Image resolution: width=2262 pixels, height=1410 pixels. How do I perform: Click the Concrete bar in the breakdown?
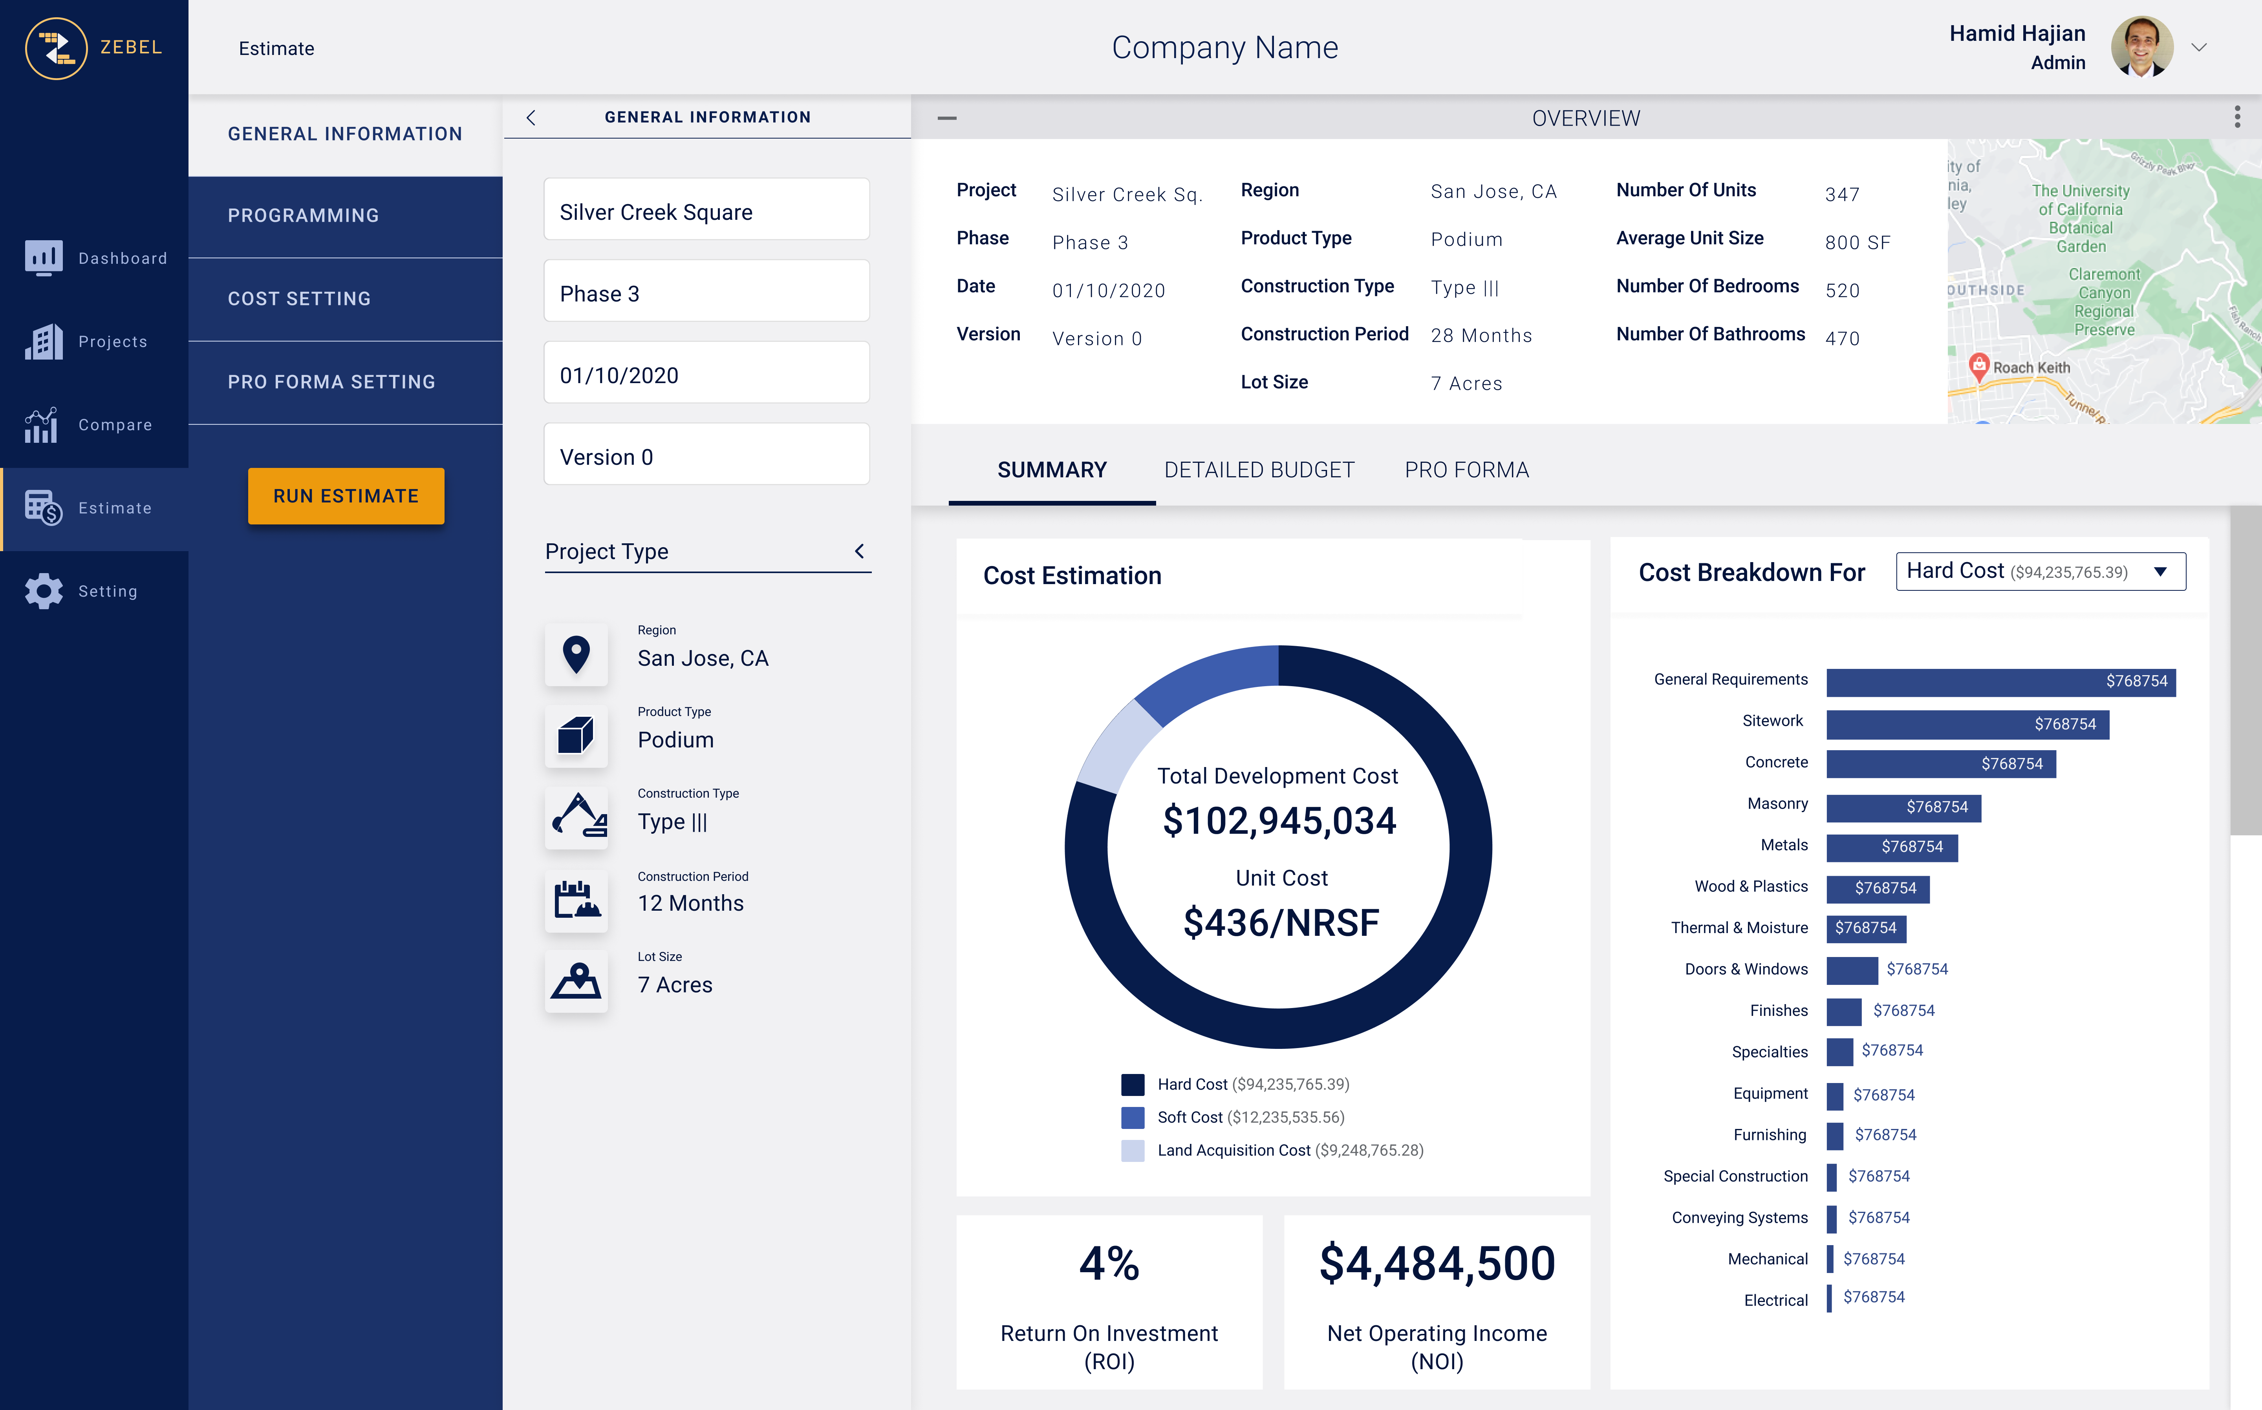point(1941,764)
